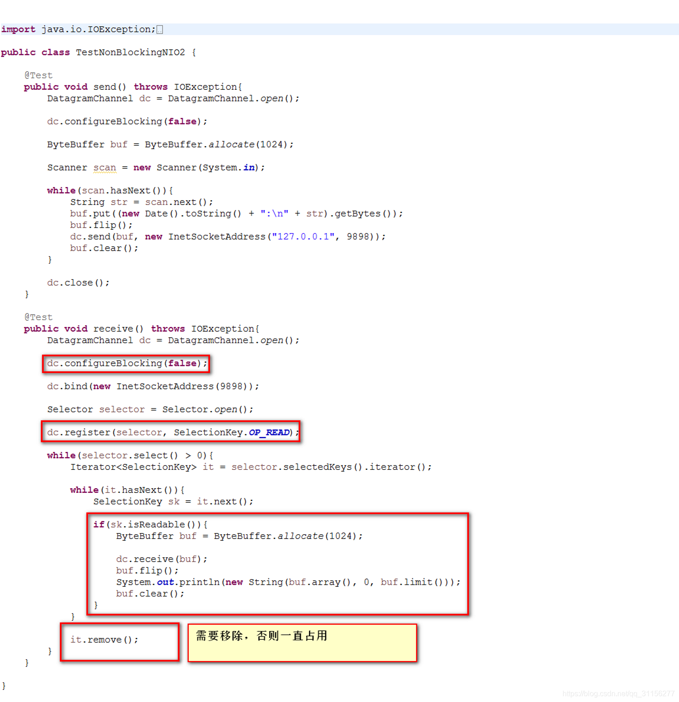Click Selector.open() statement
The width and height of the screenshot is (679, 702).
click(x=208, y=409)
